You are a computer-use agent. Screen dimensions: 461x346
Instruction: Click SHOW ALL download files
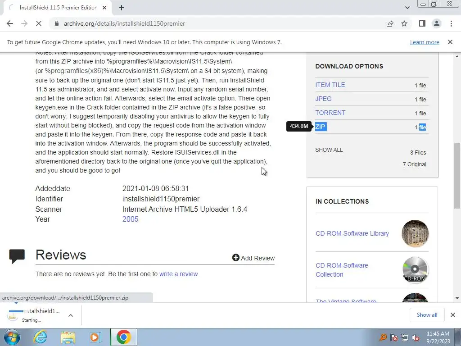coord(329,150)
